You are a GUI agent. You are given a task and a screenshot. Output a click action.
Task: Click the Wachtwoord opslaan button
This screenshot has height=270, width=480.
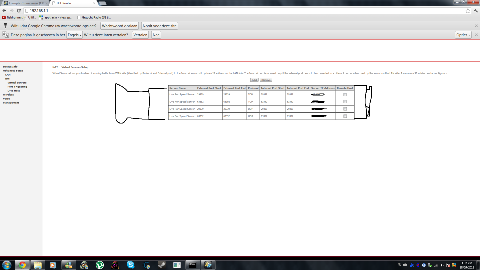coord(119,26)
